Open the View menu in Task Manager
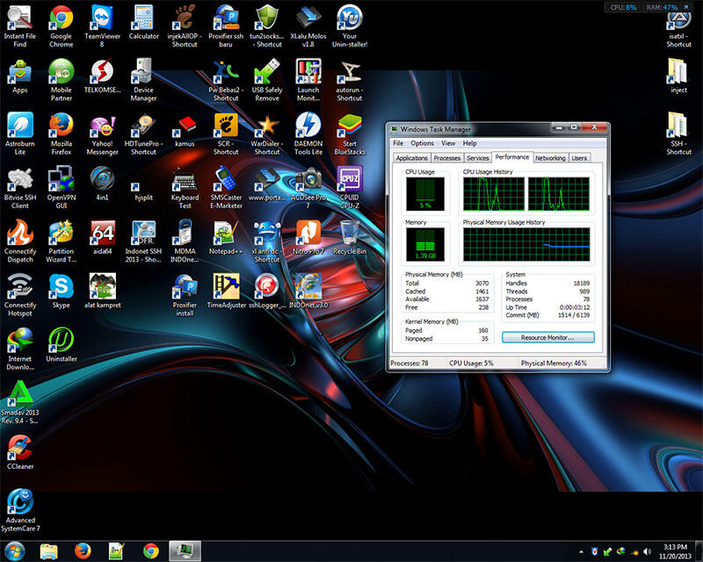Viewport: 703px width, 562px height. click(x=448, y=143)
